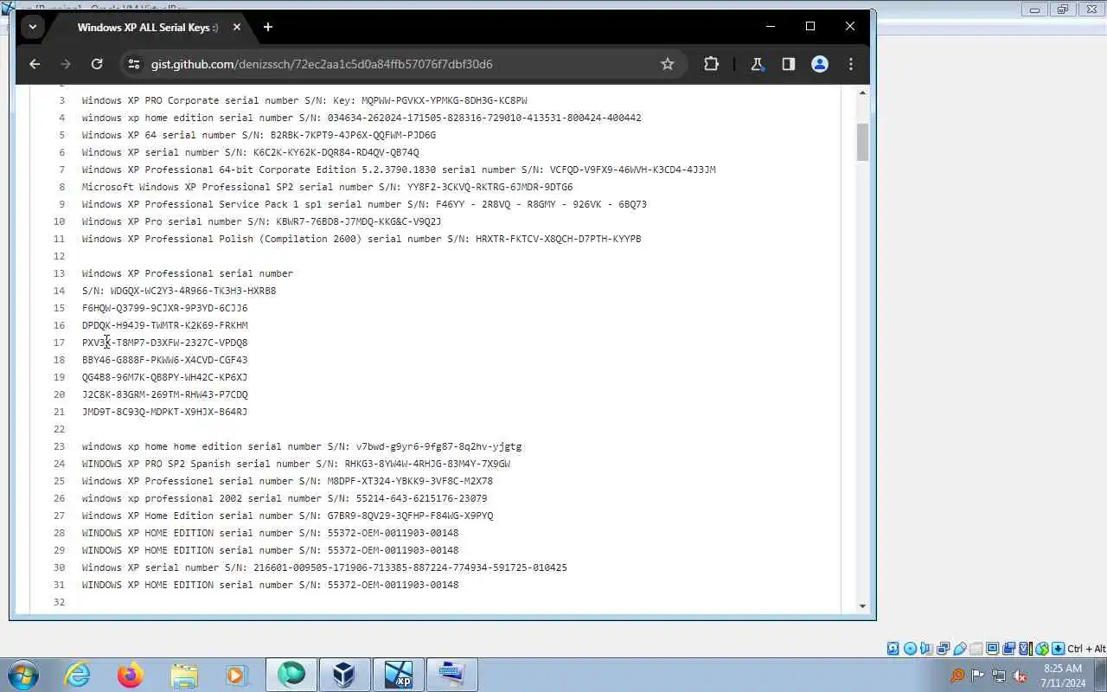The image size is (1107, 692).
Task: Click the scrollbar up arrow
Action: (862, 93)
